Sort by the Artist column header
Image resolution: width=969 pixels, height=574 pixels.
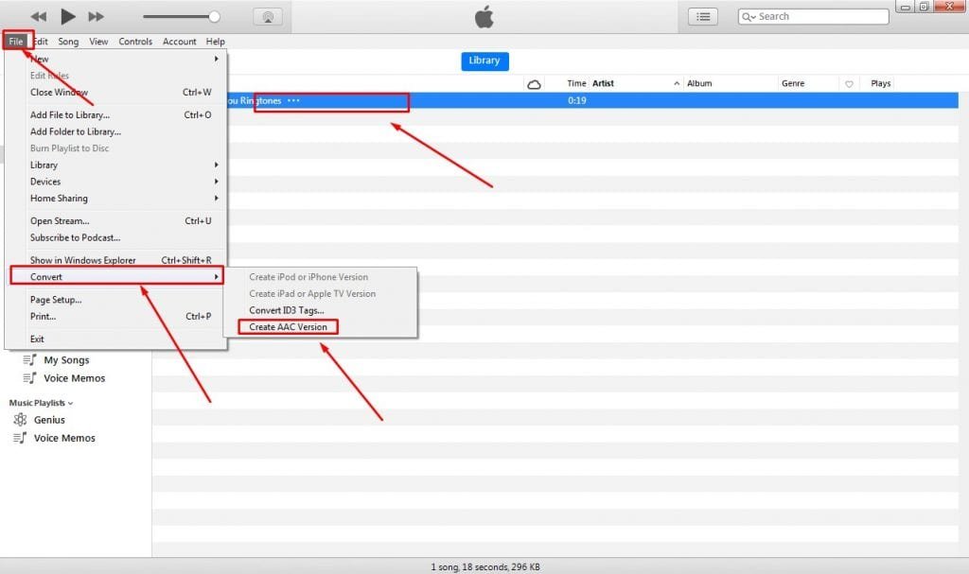tap(604, 84)
